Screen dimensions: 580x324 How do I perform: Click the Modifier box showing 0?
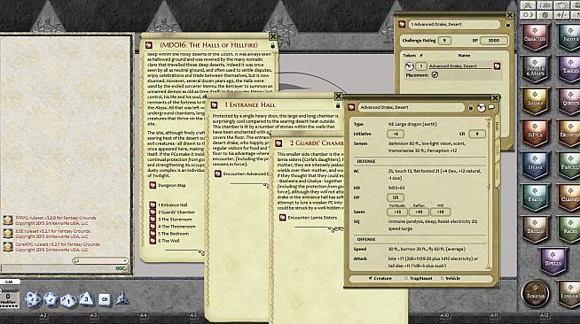click(8, 297)
